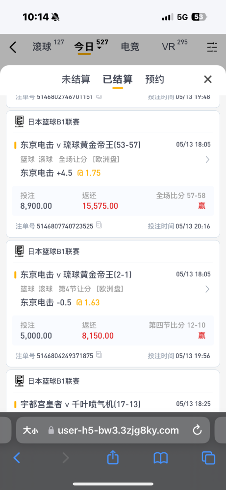Switch to the 预约 tab
The width and height of the screenshot is (226, 490).
click(x=154, y=79)
